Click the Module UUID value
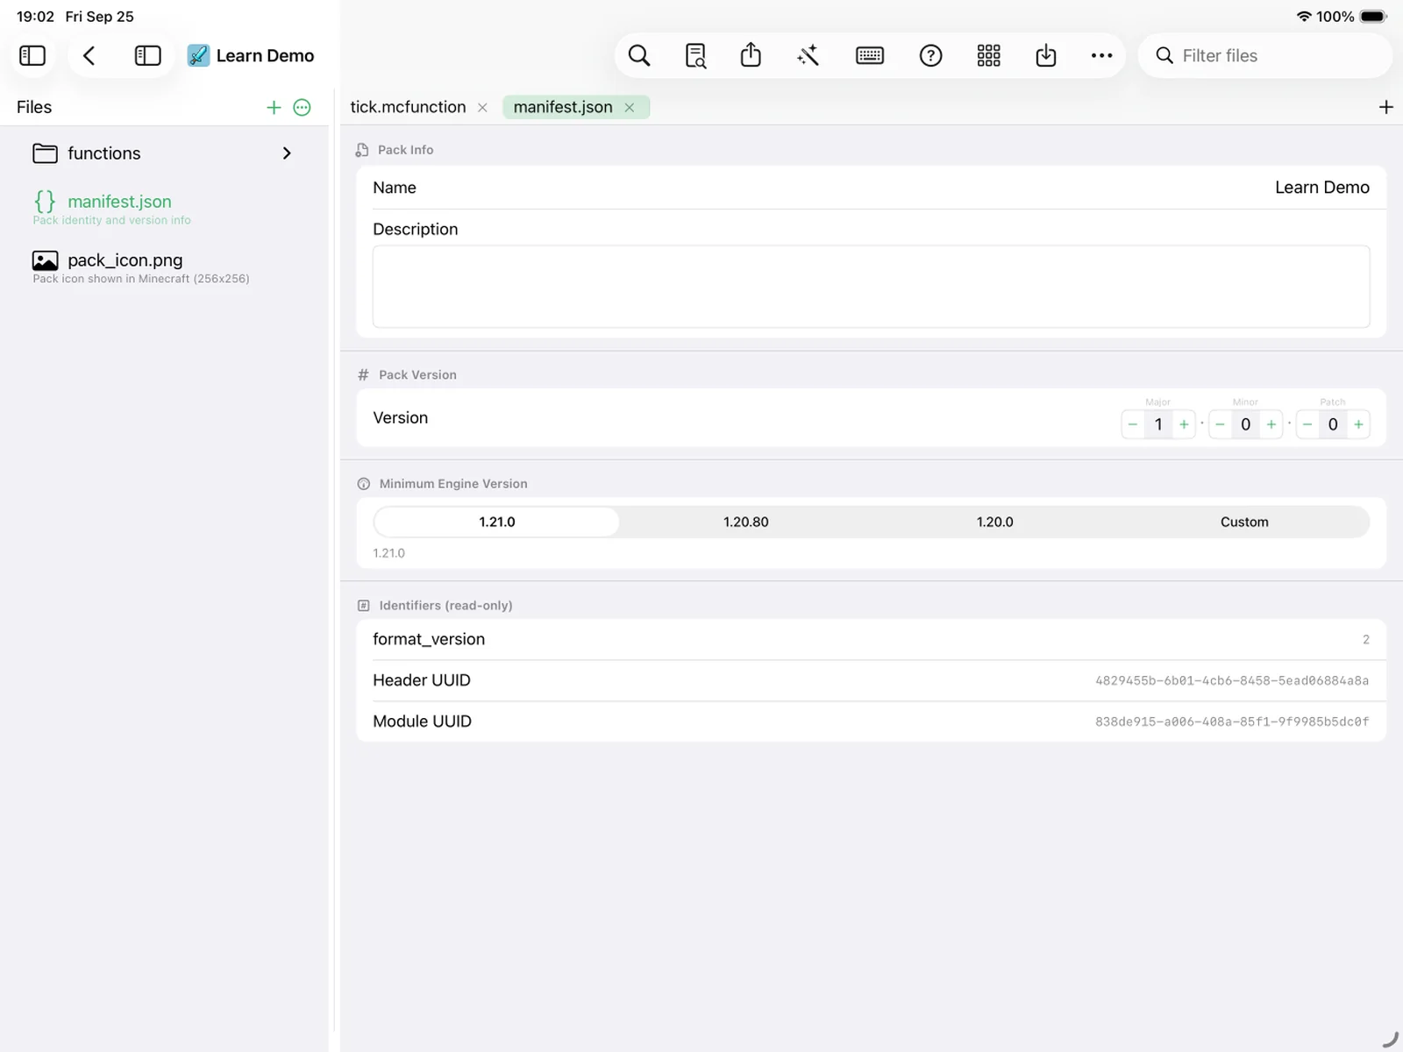The image size is (1403, 1052). pos(1232,721)
